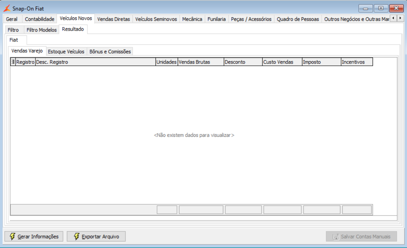This screenshot has height=248, width=407.
Task: Close the Snap-On Fiat window
Action: point(397,8)
